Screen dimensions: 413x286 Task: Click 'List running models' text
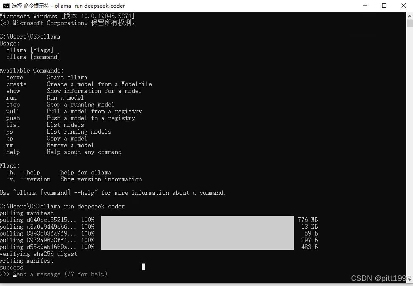(x=79, y=132)
